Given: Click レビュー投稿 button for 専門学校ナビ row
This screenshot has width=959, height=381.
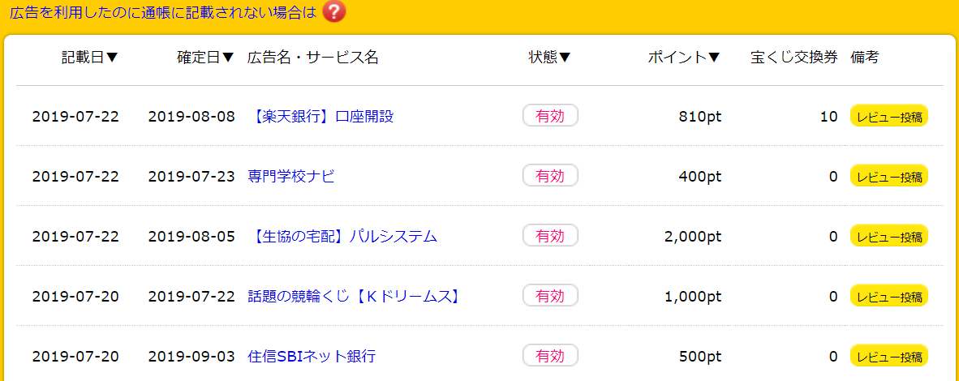Looking at the screenshot, I should 889,176.
